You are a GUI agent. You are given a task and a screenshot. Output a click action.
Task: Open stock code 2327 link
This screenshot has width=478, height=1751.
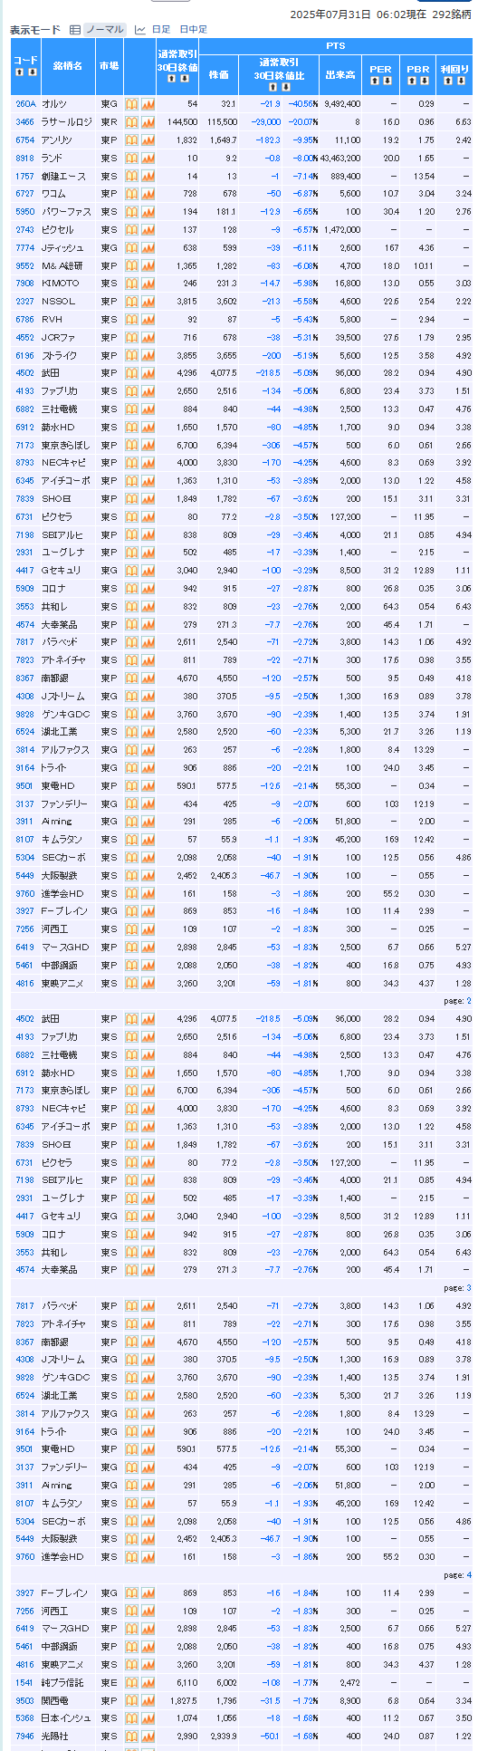pos(24,301)
